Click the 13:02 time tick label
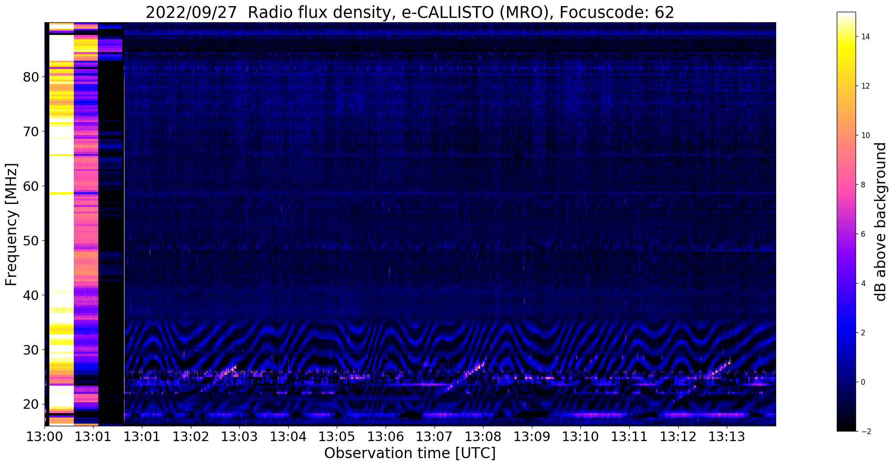 click(190, 436)
